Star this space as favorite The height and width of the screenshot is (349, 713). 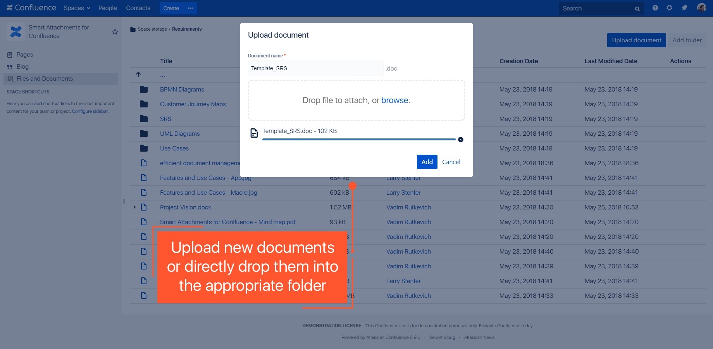(115, 32)
